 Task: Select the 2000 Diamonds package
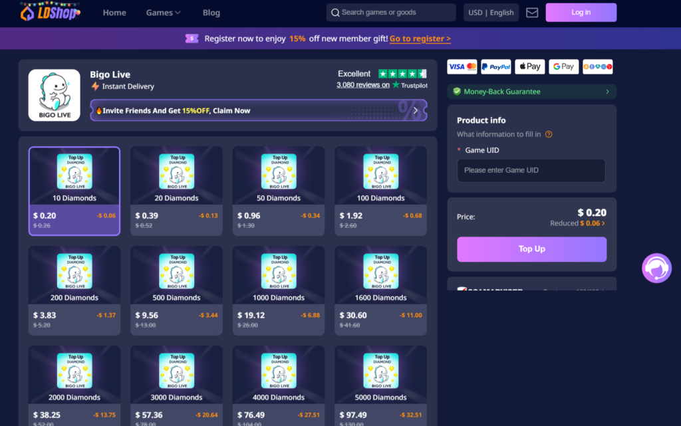point(74,386)
